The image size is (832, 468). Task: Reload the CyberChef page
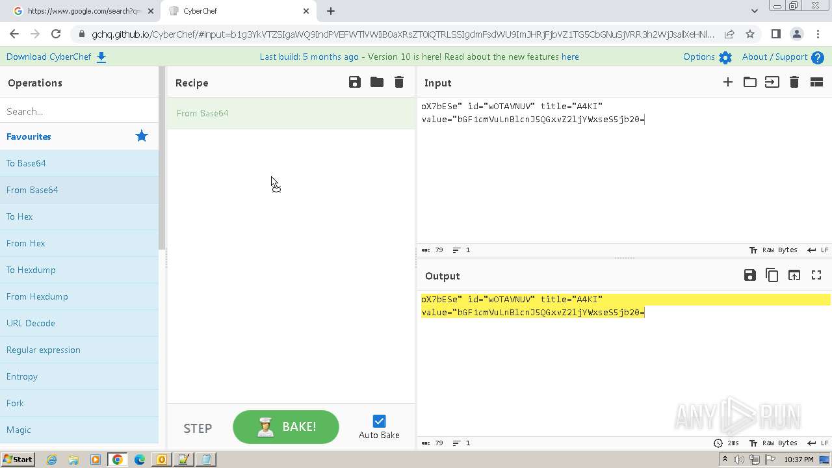[56, 34]
